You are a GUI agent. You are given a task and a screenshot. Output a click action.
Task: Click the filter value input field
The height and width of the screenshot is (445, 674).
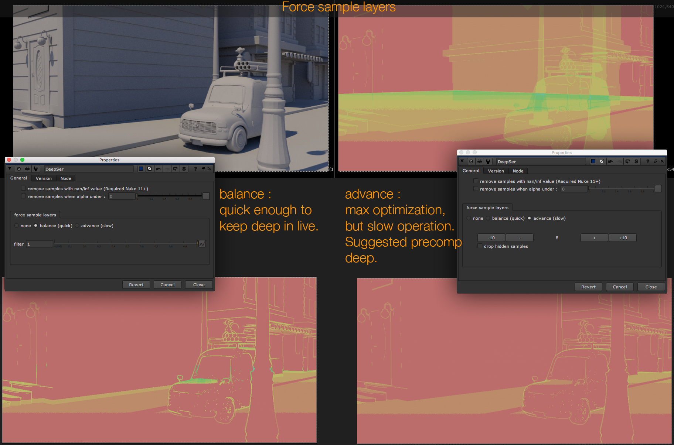40,244
